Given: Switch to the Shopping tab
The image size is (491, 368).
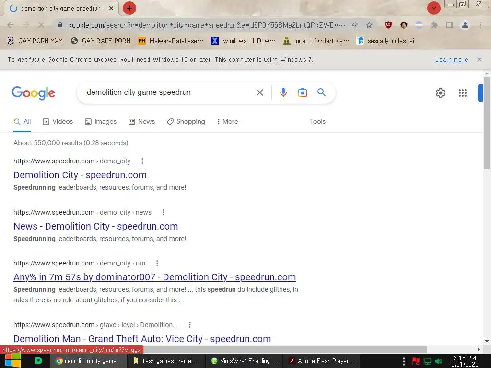Looking at the screenshot, I should click(x=186, y=121).
